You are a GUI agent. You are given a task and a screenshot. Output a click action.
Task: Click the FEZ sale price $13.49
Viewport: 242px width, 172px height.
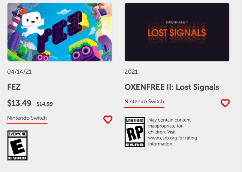pos(19,103)
